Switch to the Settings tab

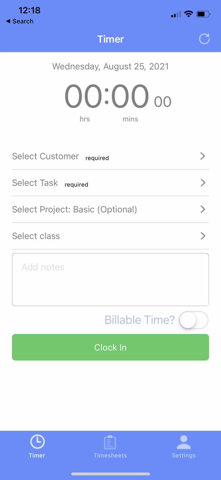[184, 446]
